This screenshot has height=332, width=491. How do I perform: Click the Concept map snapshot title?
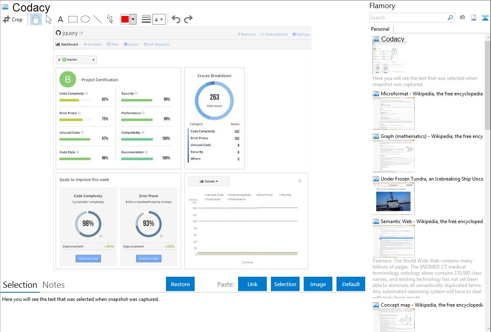pyautogui.click(x=432, y=305)
